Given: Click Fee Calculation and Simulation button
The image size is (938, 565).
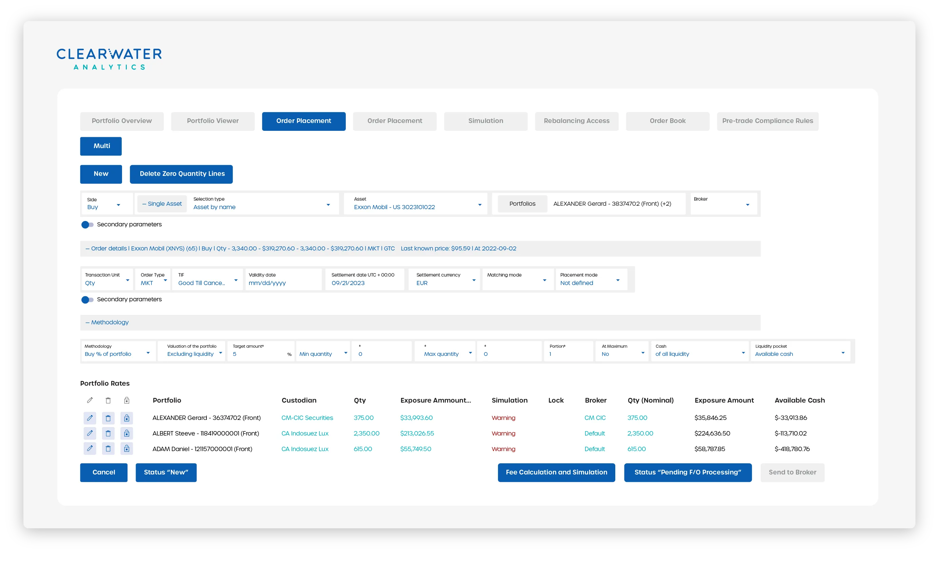Looking at the screenshot, I should pyautogui.click(x=556, y=472).
